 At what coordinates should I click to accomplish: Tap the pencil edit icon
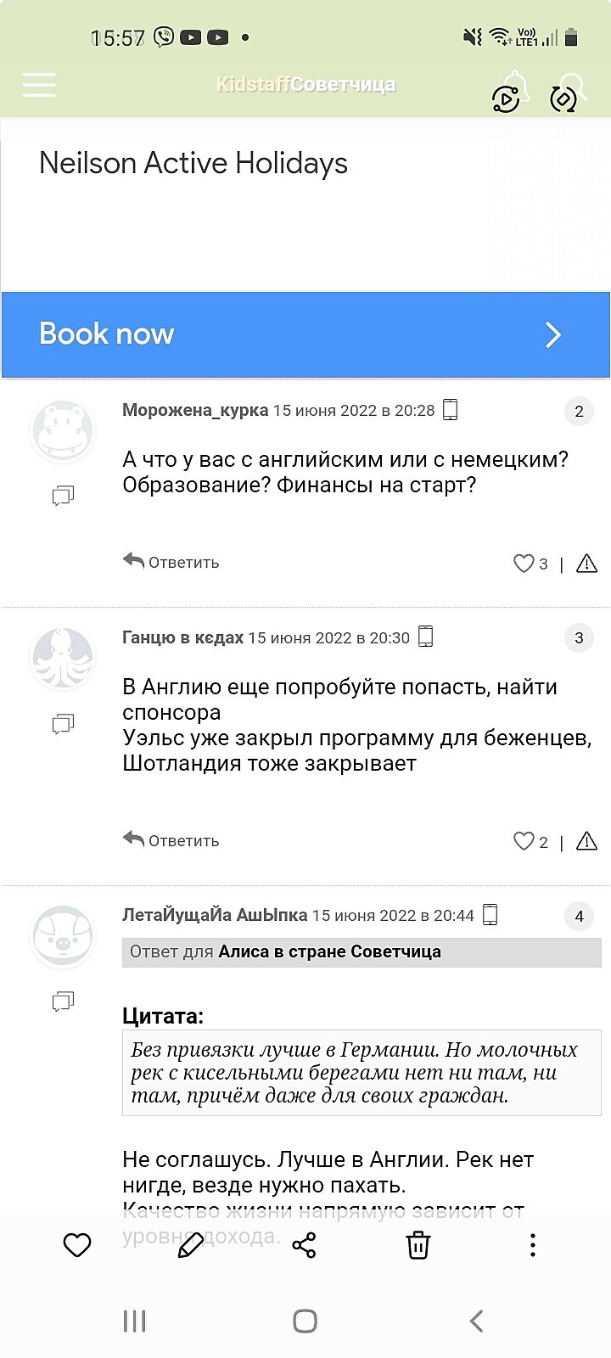point(191,1245)
